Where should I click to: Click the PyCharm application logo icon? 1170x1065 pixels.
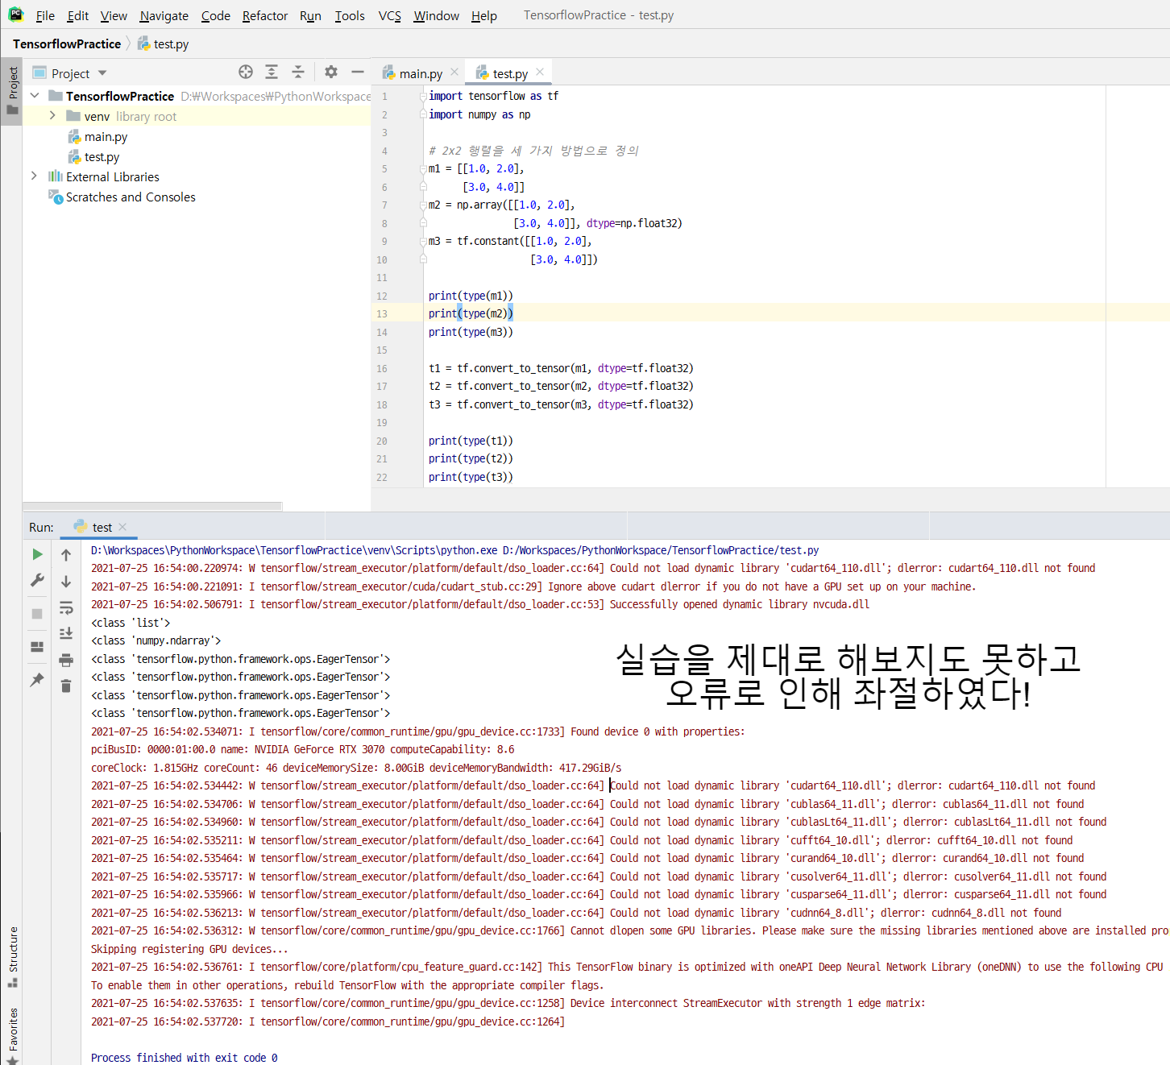click(x=15, y=15)
